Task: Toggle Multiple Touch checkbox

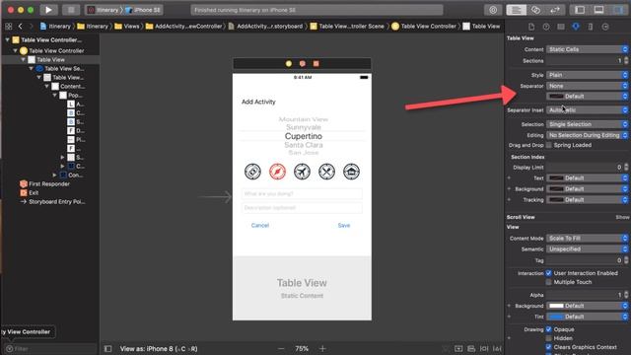Action: click(548, 282)
